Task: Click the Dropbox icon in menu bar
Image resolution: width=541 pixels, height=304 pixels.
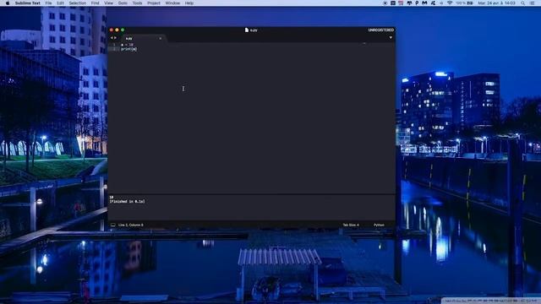Action: [409, 3]
